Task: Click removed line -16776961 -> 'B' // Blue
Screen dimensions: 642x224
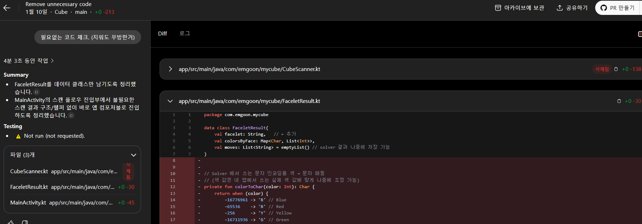Action: (255, 200)
